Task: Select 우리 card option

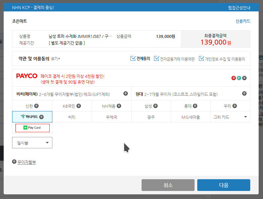Action: [x=230, y=106]
